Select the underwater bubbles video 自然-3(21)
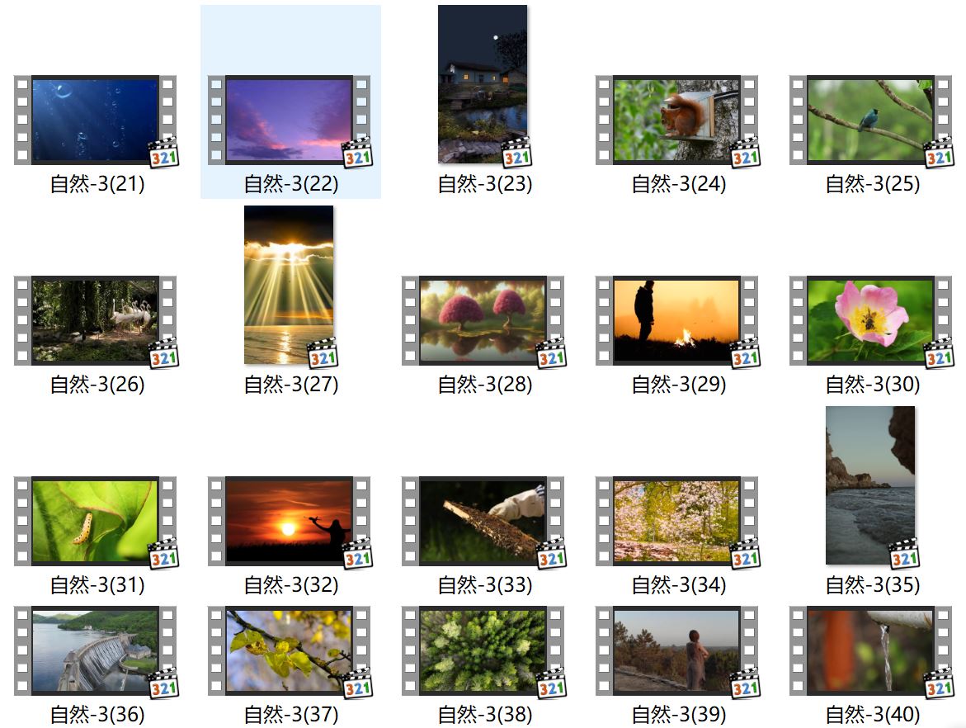 click(95, 121)
